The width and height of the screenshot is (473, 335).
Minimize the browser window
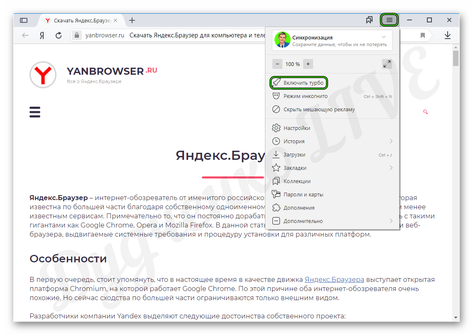409,20
